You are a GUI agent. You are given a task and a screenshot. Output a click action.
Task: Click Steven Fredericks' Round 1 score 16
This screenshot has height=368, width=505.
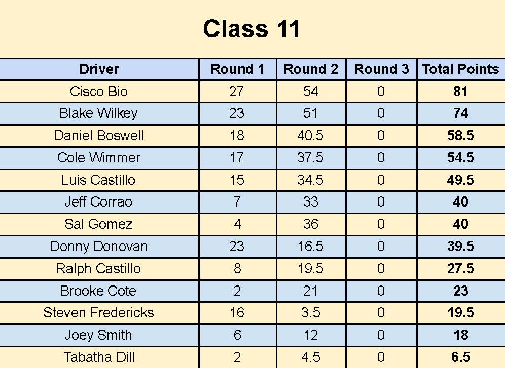pyautogui.click(x=237, y=313)
